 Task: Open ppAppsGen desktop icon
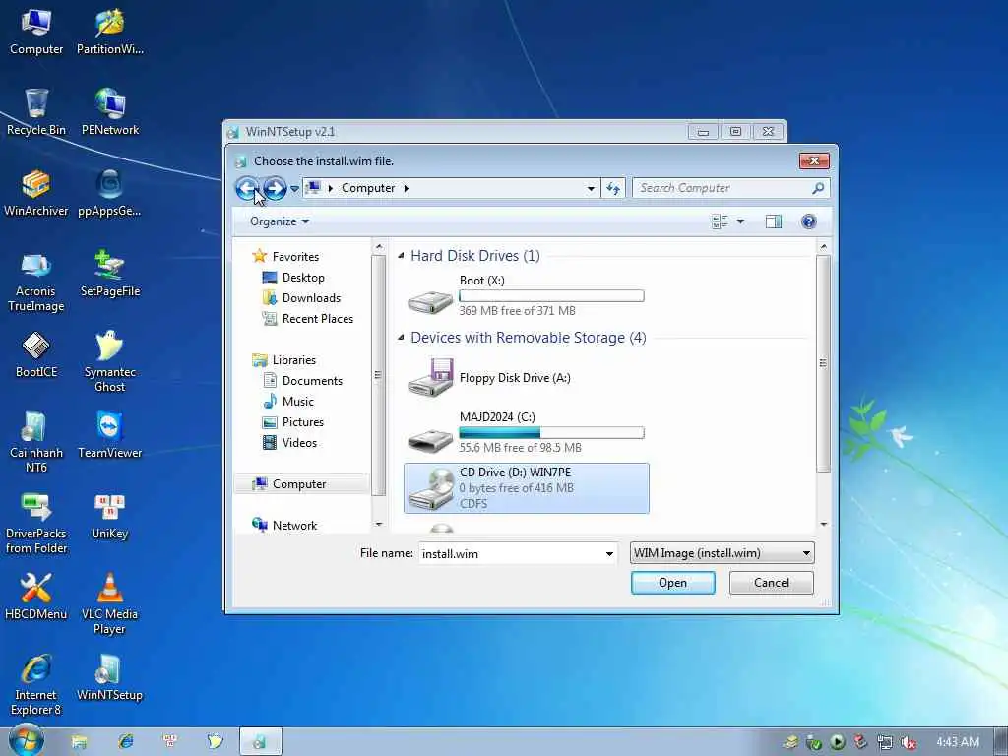tap(110, 193)
